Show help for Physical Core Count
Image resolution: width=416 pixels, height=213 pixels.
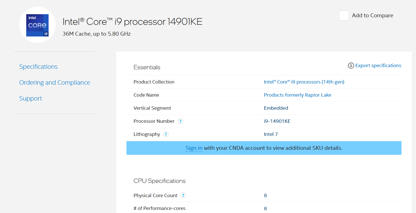point(183,195)
